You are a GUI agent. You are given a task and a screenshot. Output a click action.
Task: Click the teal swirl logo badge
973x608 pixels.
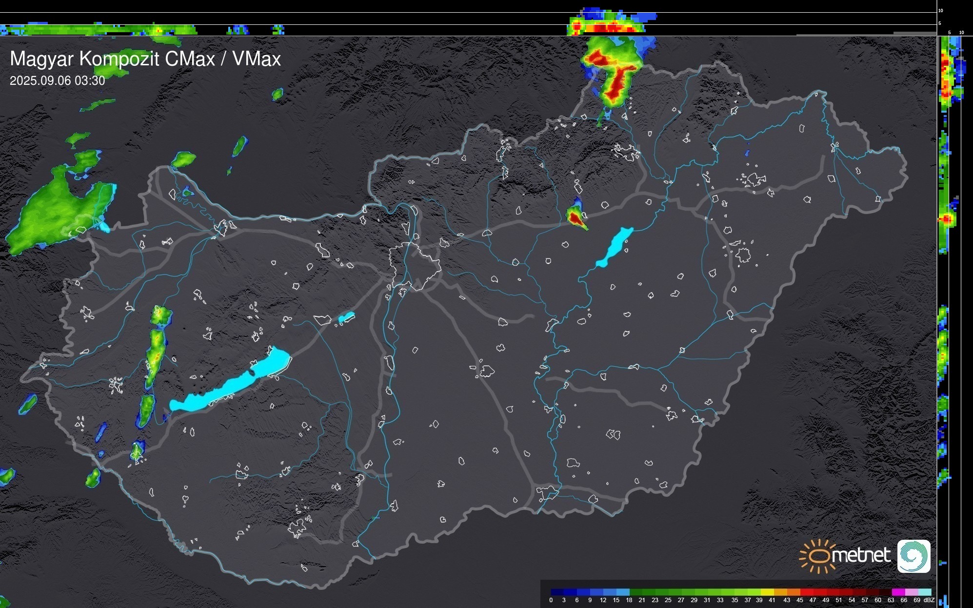pos(913,556)
